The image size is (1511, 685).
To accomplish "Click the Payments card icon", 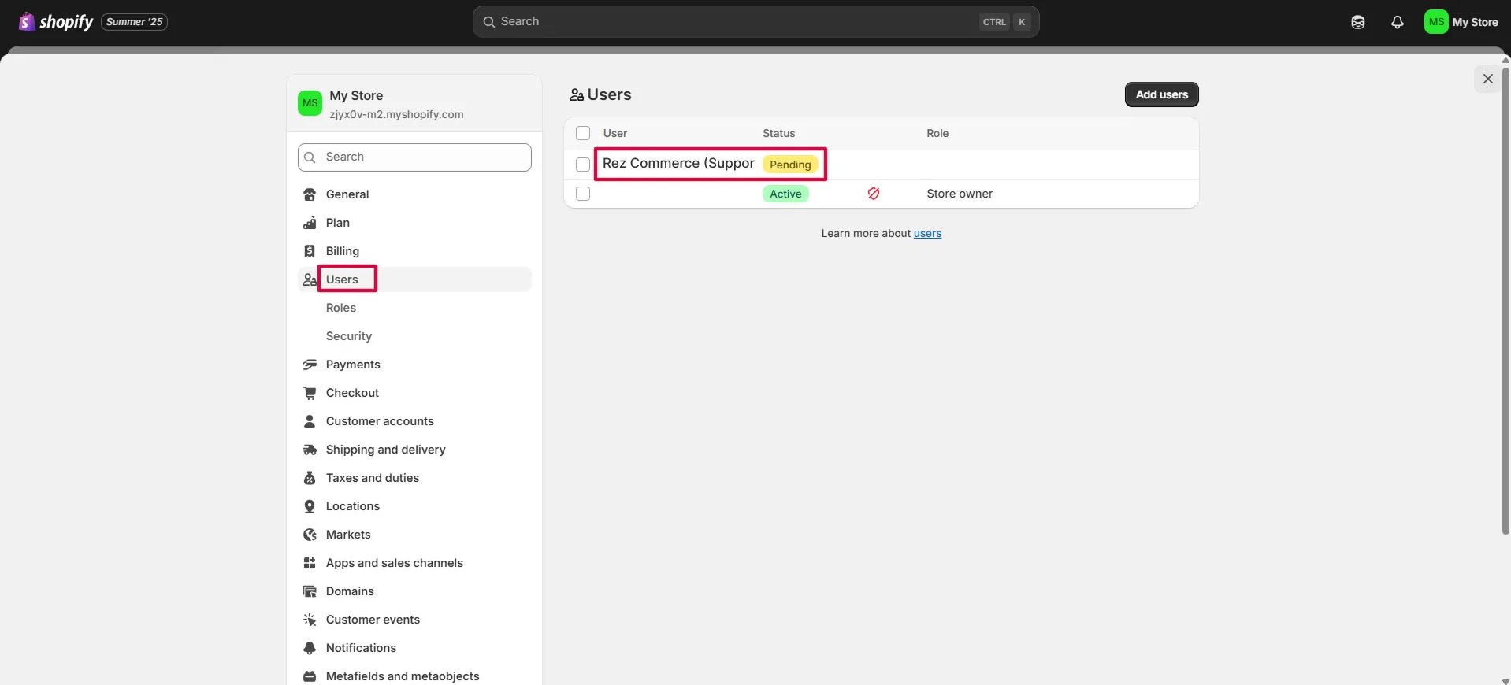I will (x=310, y=365).
